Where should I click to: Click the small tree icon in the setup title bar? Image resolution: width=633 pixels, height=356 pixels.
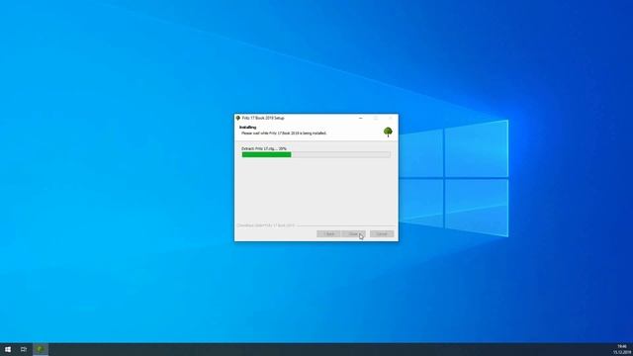(237, 118)
